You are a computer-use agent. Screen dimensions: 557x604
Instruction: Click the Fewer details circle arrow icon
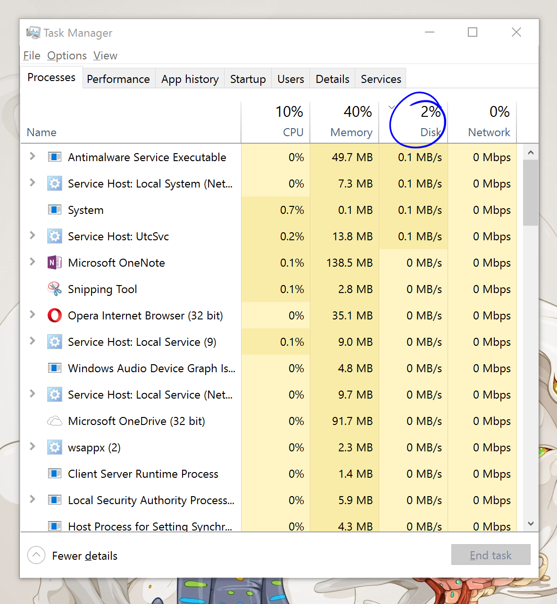pyautogui.click(x=36, y=555)
